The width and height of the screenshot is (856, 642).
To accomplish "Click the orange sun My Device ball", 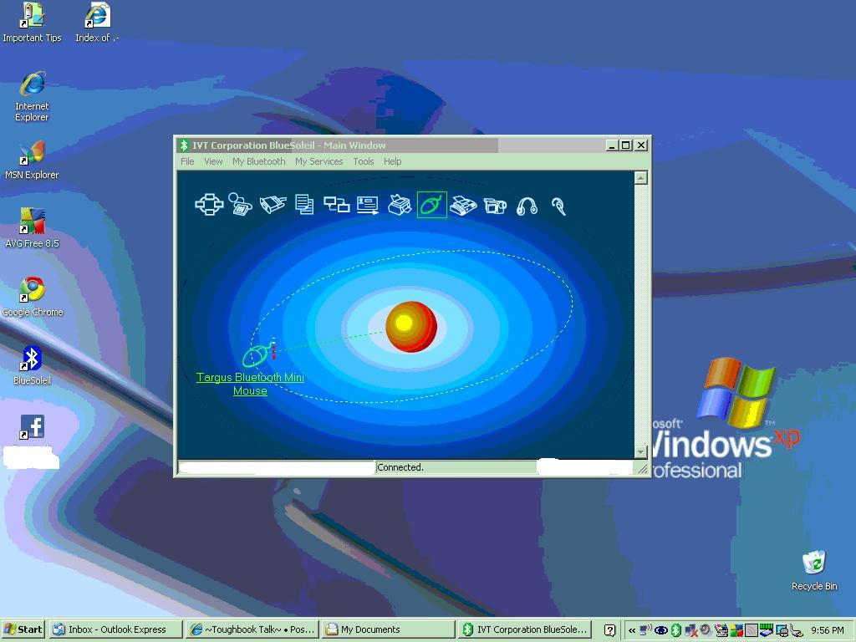I will coord(411,327).
